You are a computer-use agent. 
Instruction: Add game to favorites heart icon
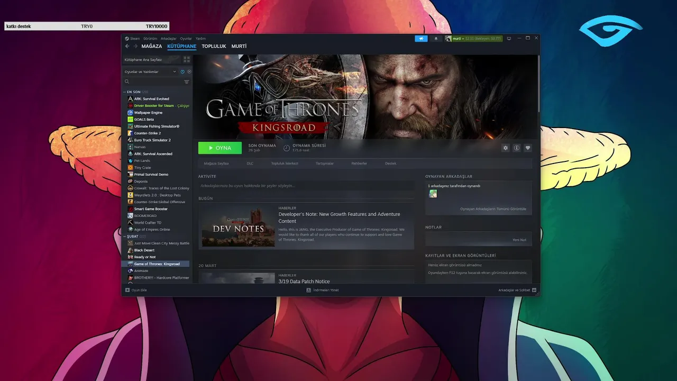527,148
